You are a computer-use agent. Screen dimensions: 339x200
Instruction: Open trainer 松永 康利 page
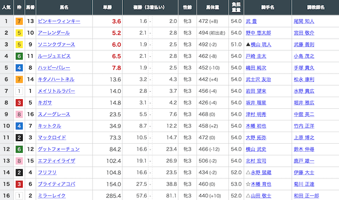304,80
